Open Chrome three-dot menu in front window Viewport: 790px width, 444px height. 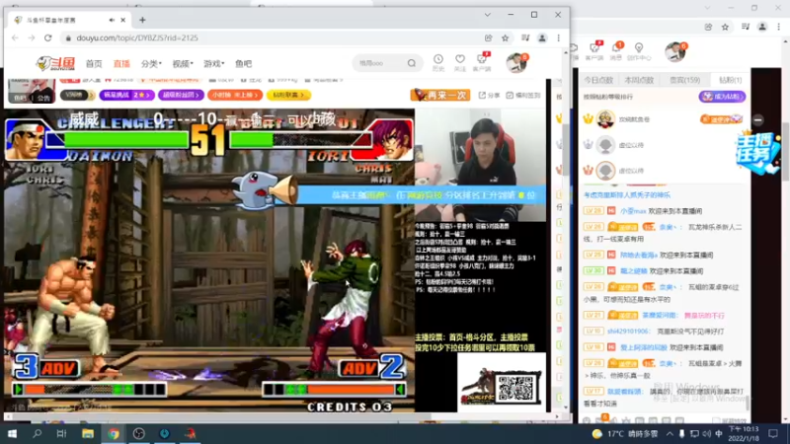pyautogui.click(x=558, y=37)
